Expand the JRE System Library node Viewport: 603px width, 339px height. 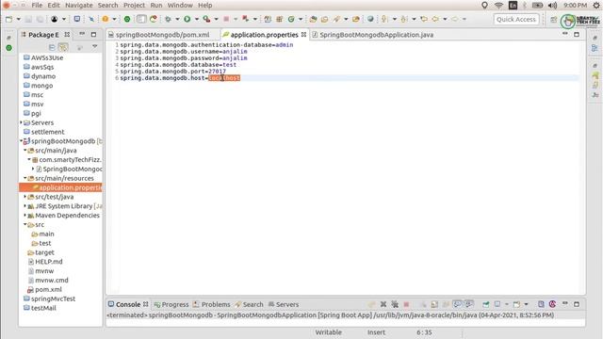(25, 206)
